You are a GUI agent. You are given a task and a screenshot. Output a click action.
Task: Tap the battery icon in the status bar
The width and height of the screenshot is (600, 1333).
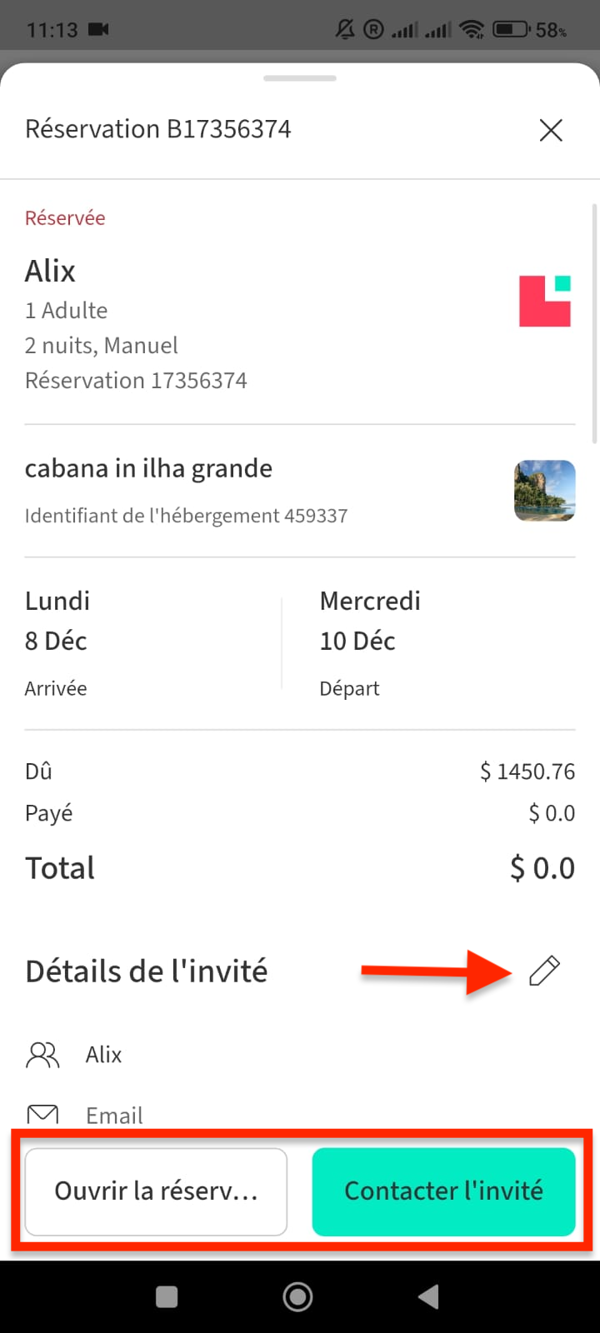510,30
